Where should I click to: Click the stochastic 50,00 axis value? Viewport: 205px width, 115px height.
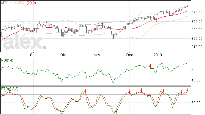(196, 103)
